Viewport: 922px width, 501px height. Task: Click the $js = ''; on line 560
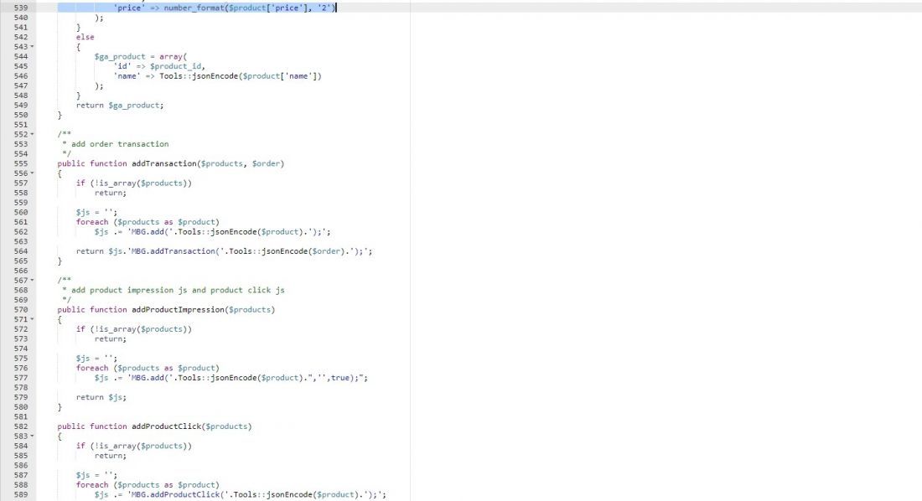96,212
